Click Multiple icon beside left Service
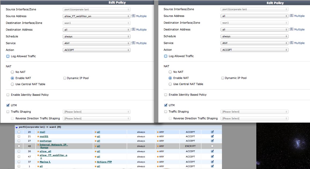 [x=133, y=43]
